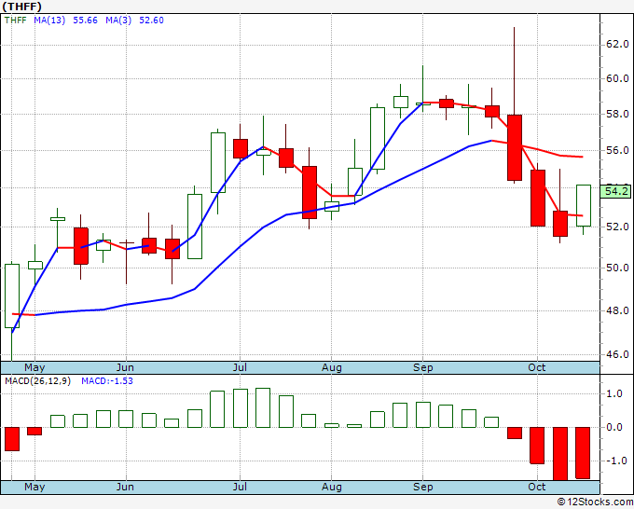Click the MA(13) legend label
Image resolution: width=634 pixels, height=509 pixels.
pyautogui.click(x=49, y=21)
